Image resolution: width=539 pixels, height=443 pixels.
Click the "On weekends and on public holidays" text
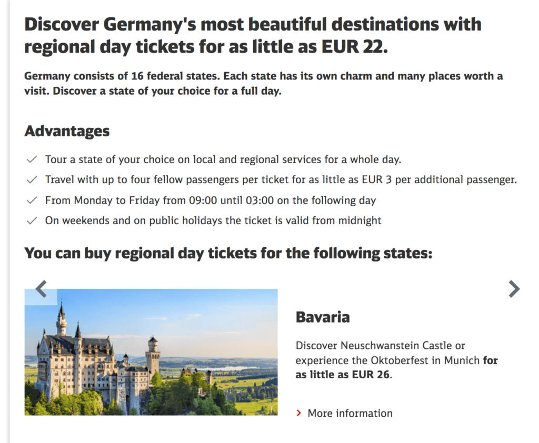coord(213,220)
